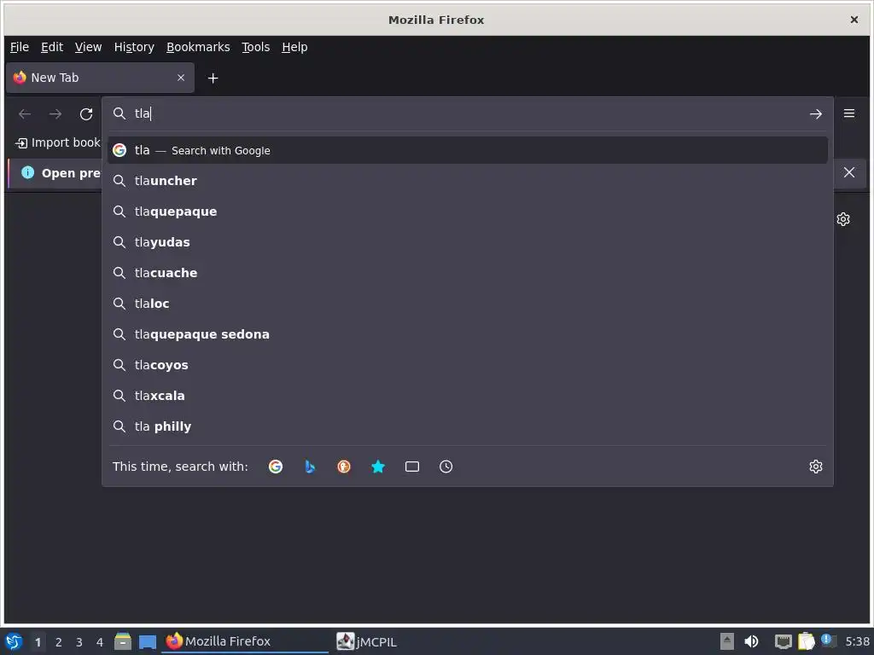
Task: Search history using the clock icon
Action: click(x=446, y=467)
